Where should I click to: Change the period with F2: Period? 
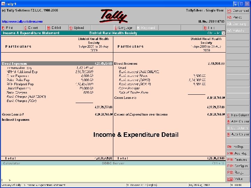point(238,17)
